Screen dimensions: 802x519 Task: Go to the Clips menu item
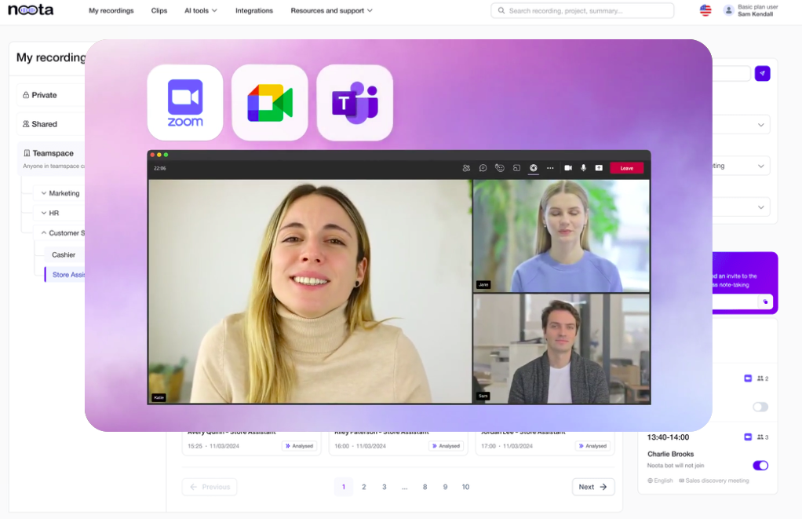coord(159,11)
